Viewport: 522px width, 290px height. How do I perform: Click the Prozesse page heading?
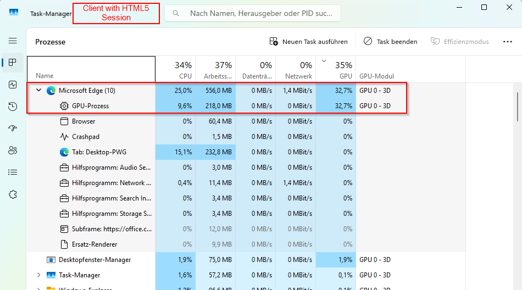click(50, 42)
